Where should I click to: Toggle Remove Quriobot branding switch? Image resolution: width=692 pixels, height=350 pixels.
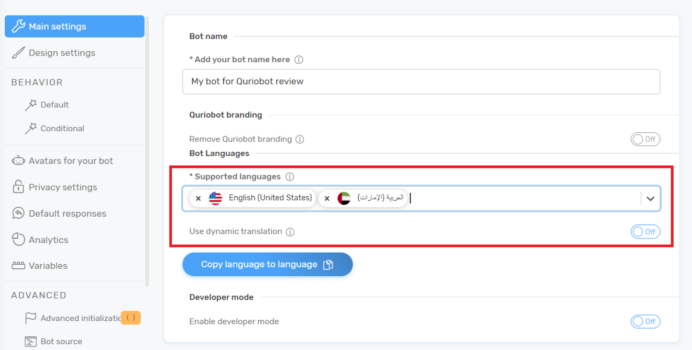click(x=645, y=139)
